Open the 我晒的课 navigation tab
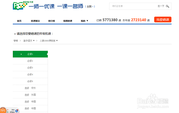The width and height of the screenshot is (179, 113). coord(68,21)
